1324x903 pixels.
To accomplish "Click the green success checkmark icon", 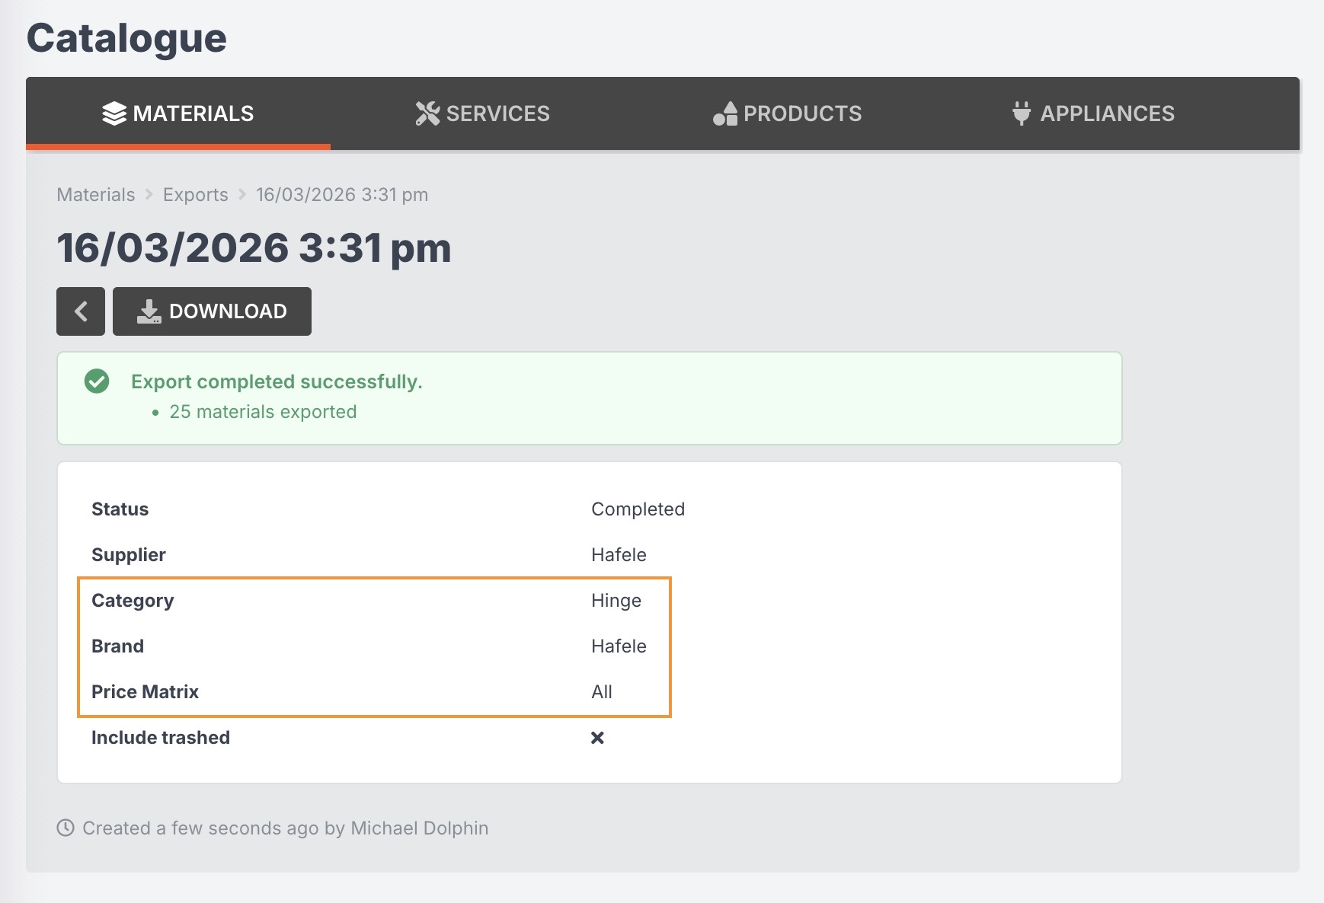I will tap(97, 381).
